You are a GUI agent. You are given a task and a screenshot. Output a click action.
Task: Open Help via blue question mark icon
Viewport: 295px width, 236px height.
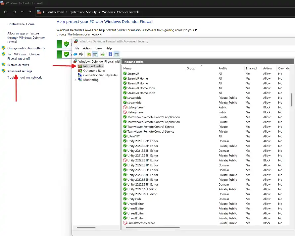110,54
